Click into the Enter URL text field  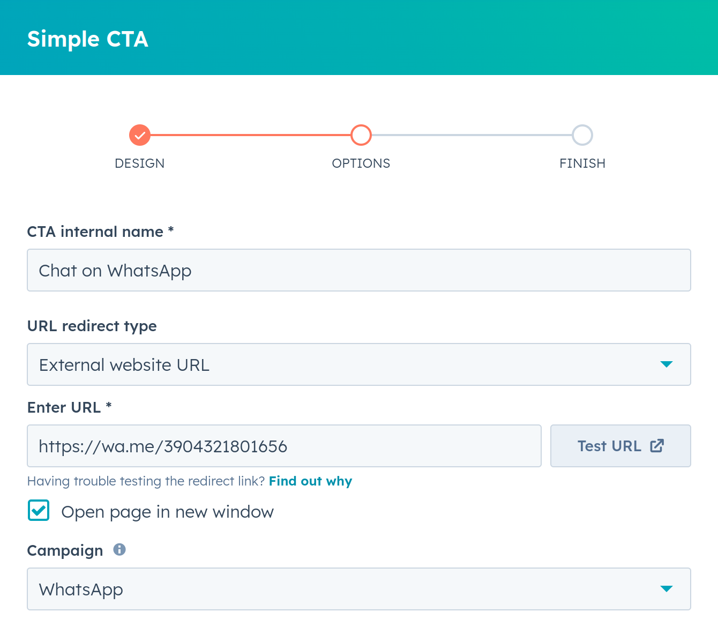pos(284,446)
